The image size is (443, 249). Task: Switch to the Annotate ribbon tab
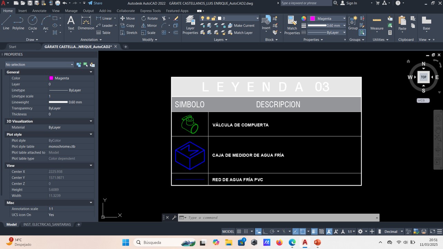click(x=39, y=11)
